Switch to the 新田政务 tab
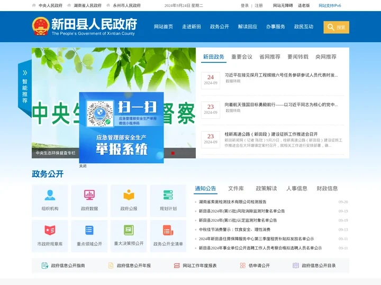The width and height of the screenshot is (381, 285). click(214, 57)
